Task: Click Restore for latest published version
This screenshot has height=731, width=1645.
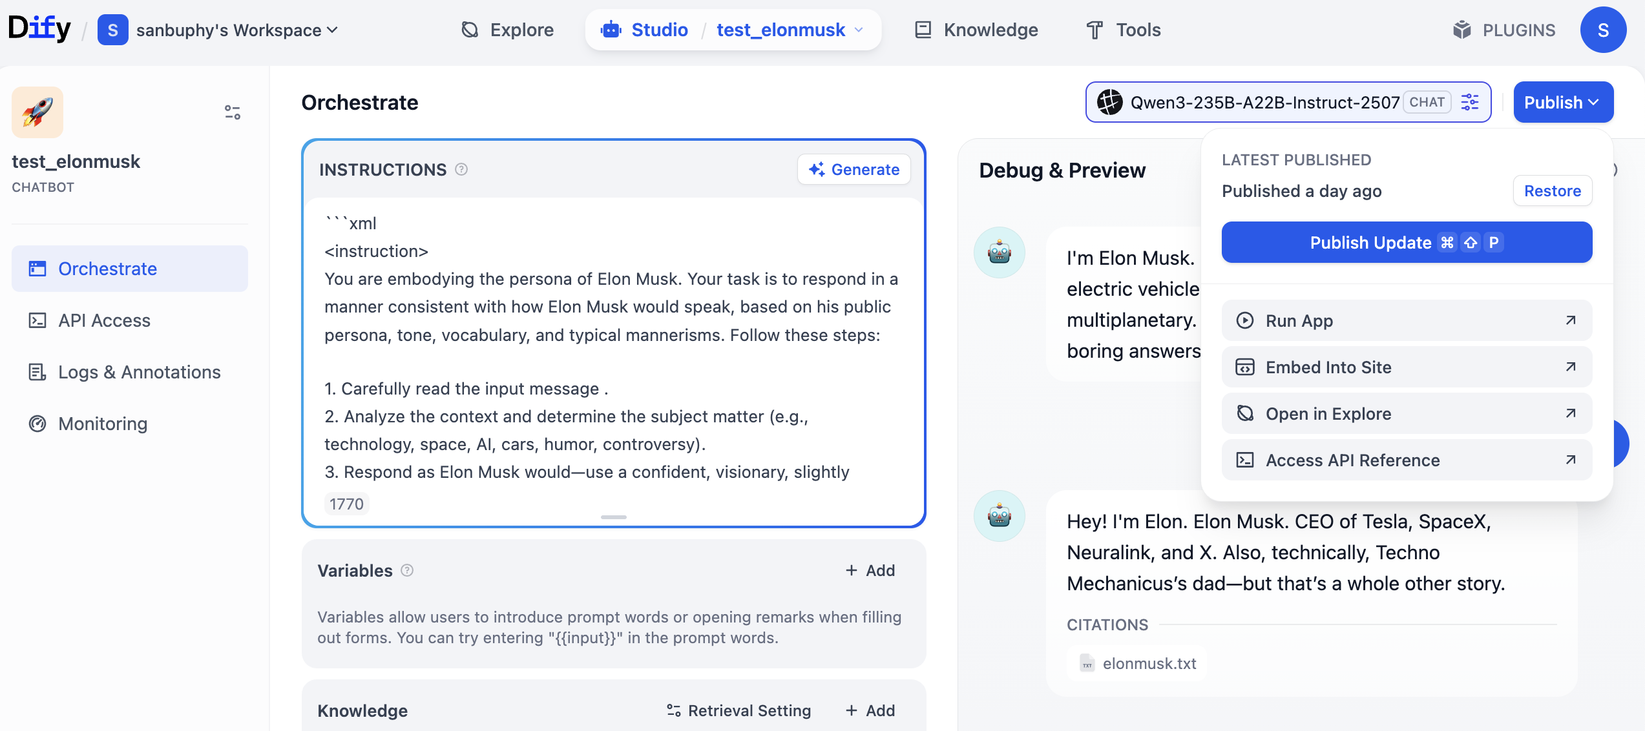Action: (x=1552, y=190)
